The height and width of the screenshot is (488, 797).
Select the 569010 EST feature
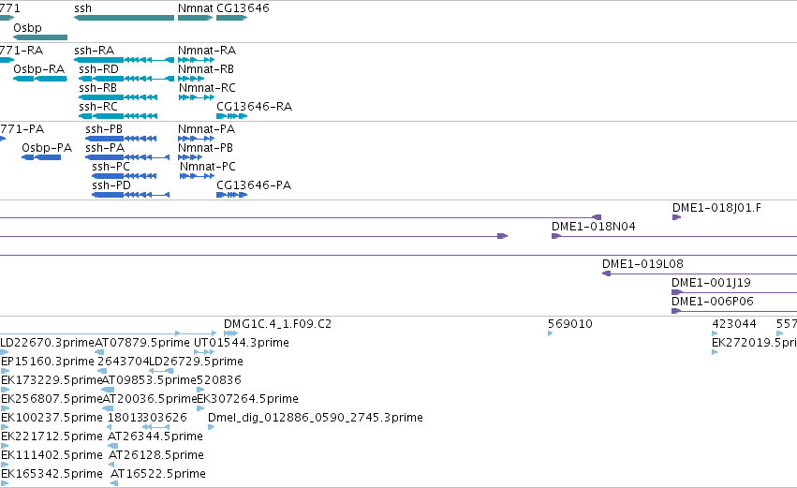tap(551, 334)
